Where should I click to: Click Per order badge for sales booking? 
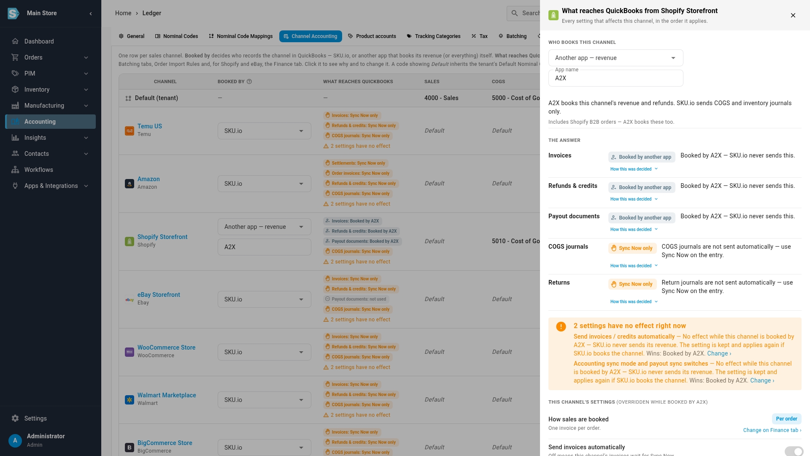[x=786, y=419]
